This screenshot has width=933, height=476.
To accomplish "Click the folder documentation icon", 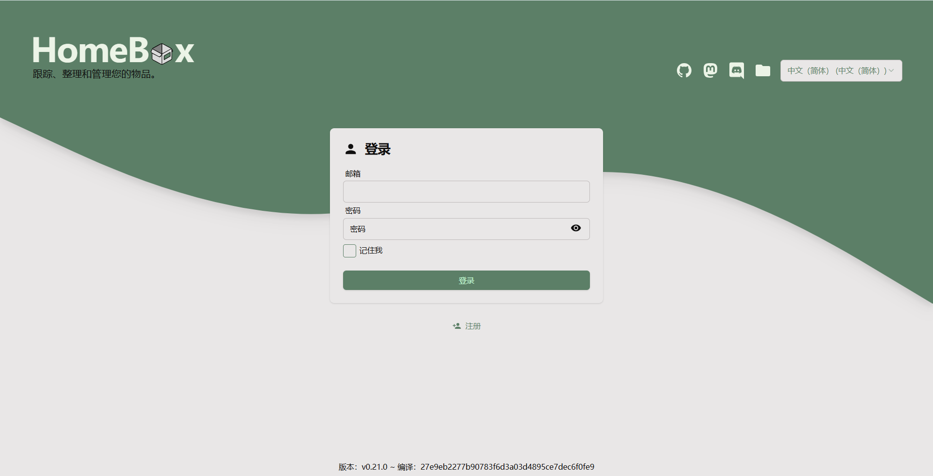I will 762,70.
